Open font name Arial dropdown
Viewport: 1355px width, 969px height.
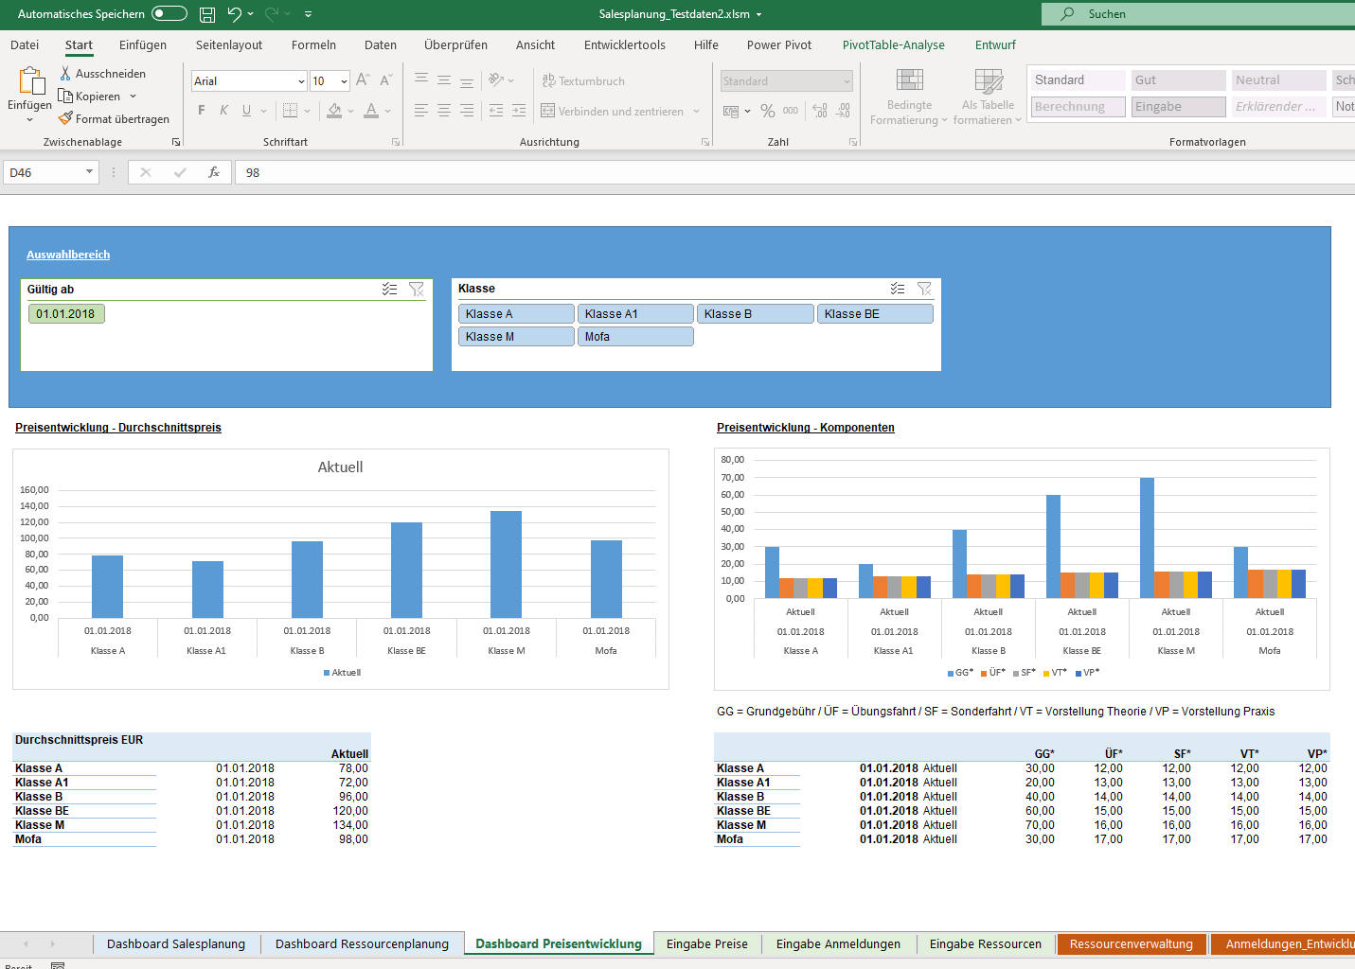pyautogui.click(x=301, y=81)
